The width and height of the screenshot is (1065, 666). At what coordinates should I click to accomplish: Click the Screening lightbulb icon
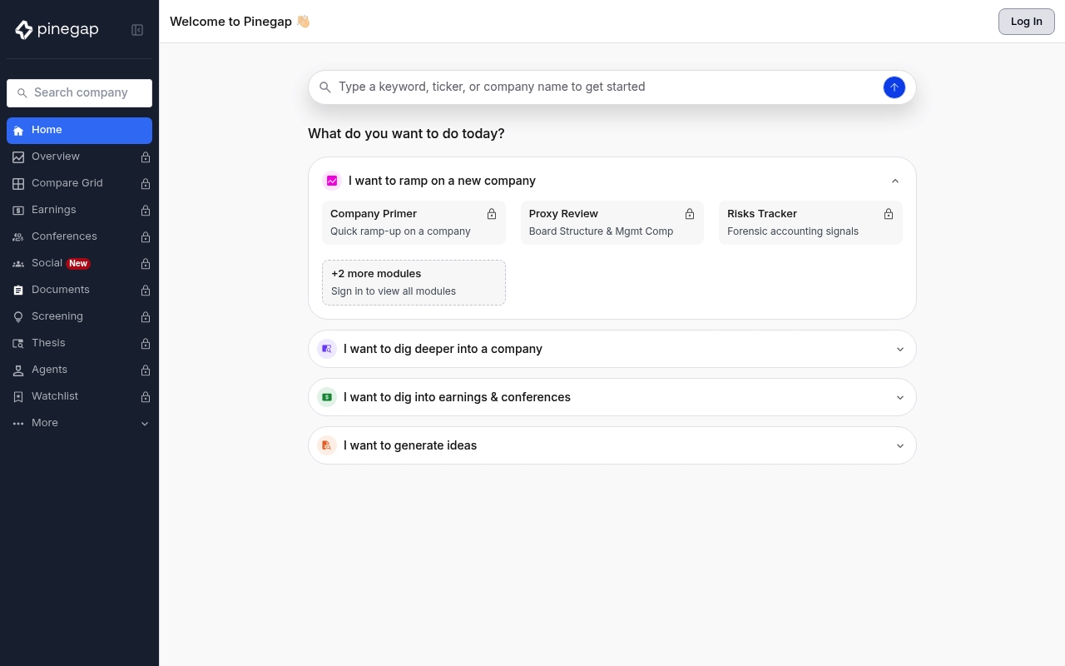(18, 317)
